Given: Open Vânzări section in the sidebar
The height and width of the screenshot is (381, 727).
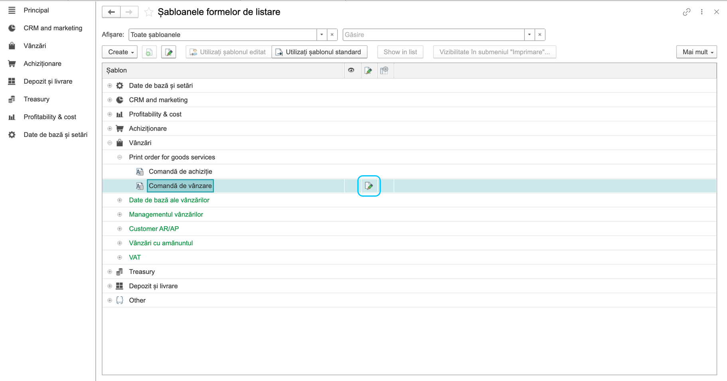Looking at the screenshot, I should [x=48, y=46].
